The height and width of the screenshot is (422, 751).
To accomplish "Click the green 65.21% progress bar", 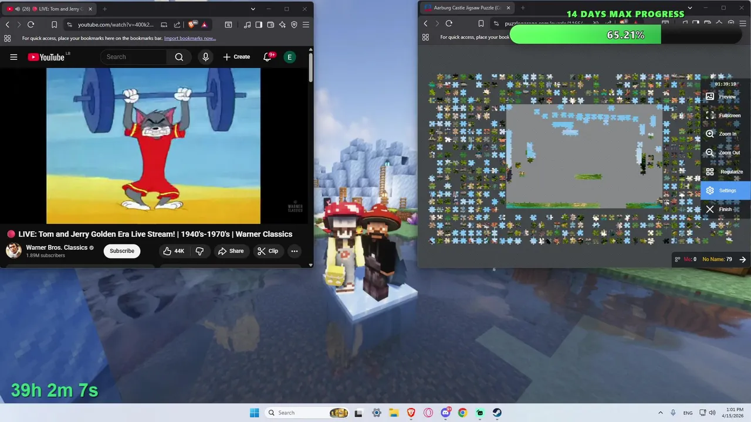I will coord(586,35).
